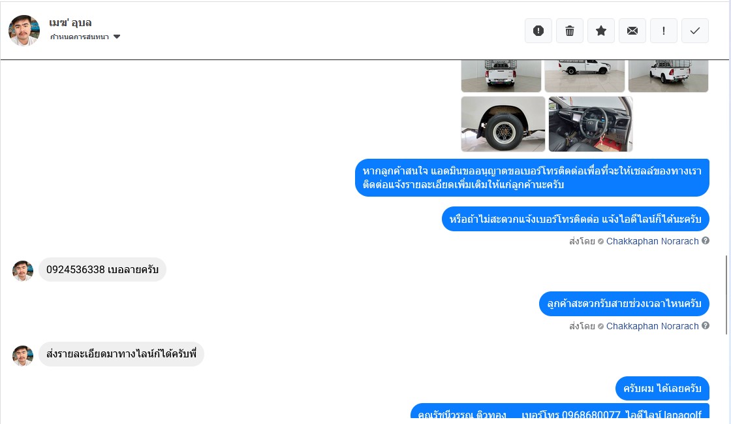
Task: Click the contact name in the header
Action: (x=70, y=23)
